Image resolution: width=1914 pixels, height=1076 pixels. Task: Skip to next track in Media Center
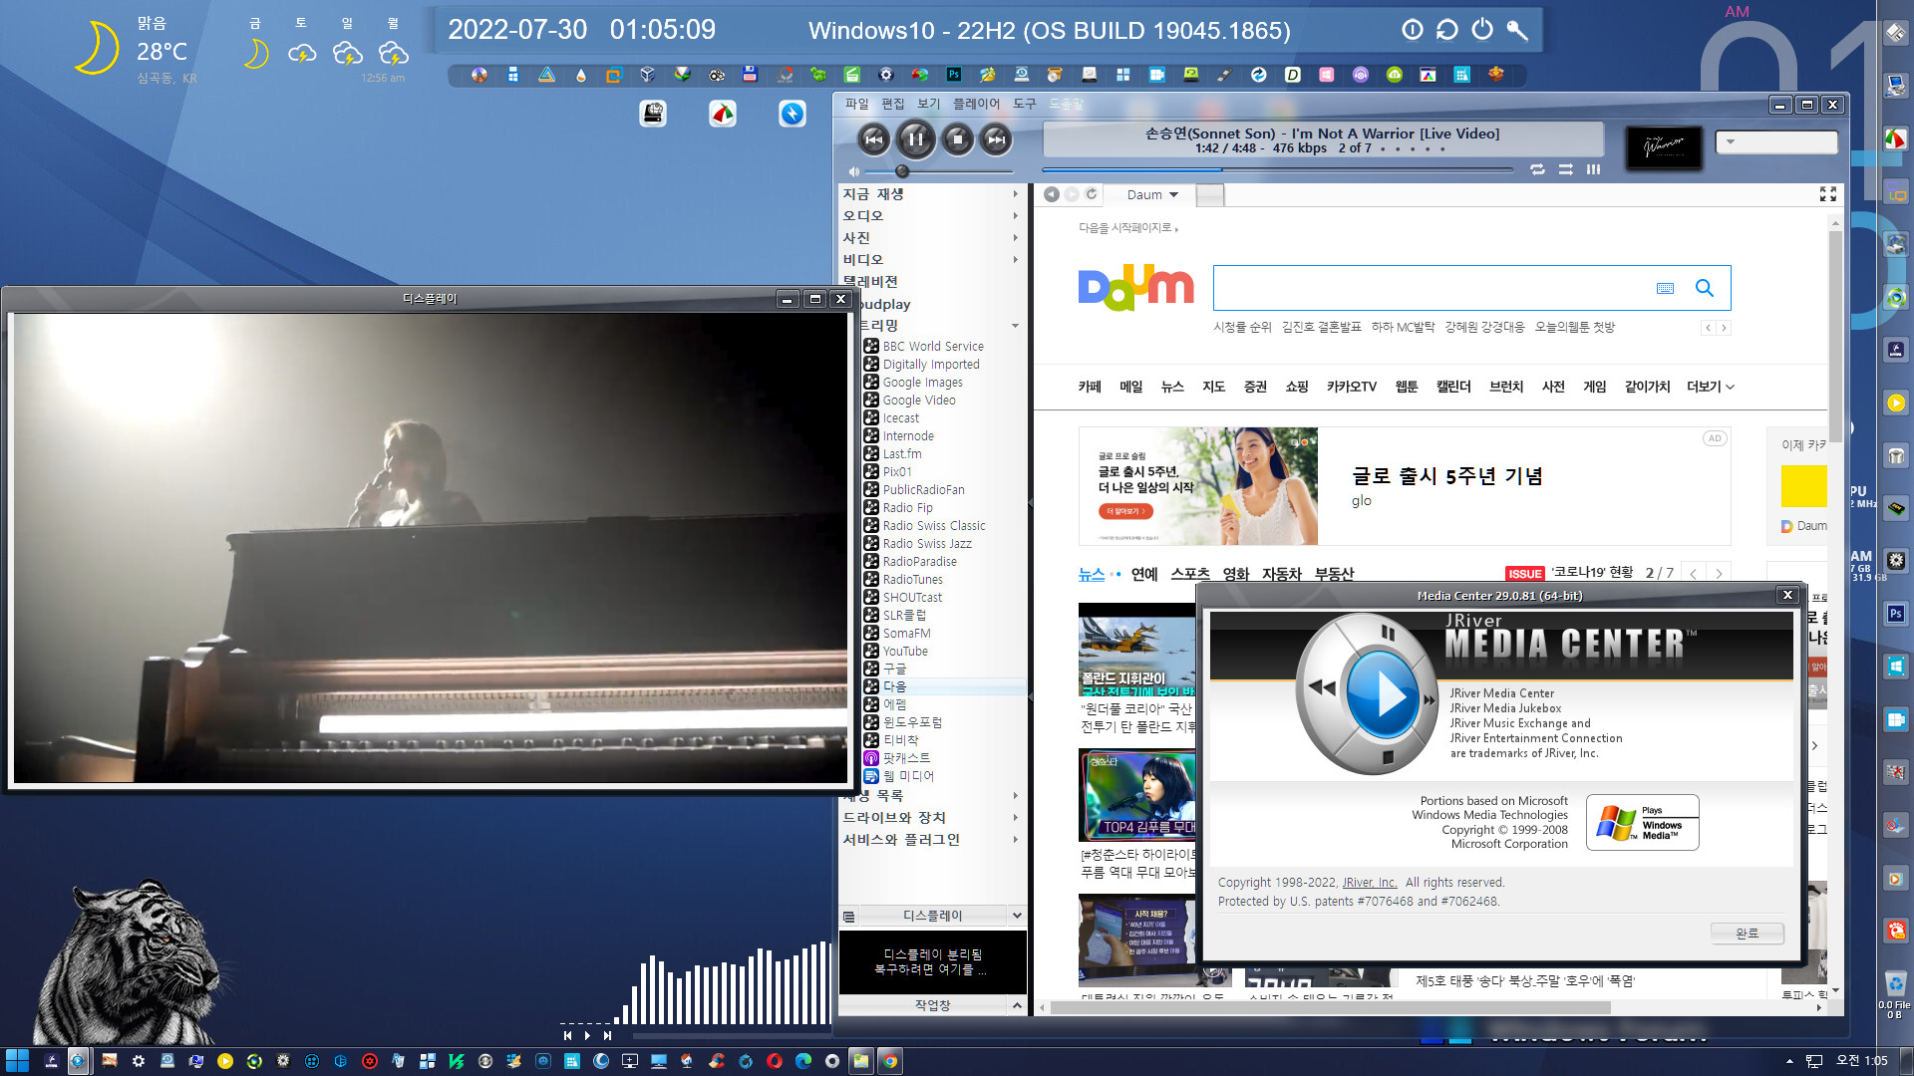coord(997,139)
